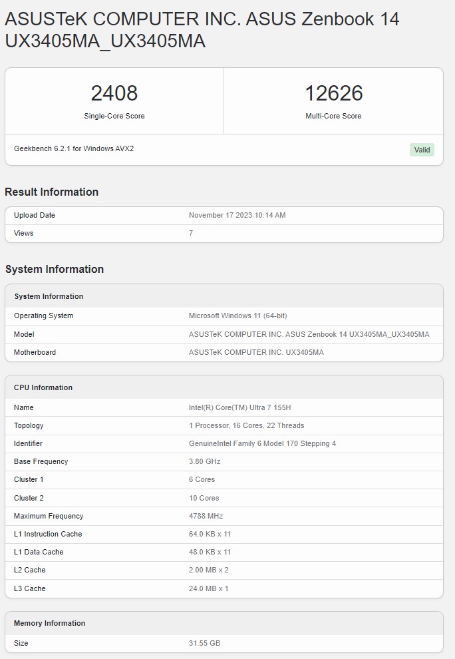Click the 10 Cores value
This screenshot has width=455, height=659.
click(204, 499)
